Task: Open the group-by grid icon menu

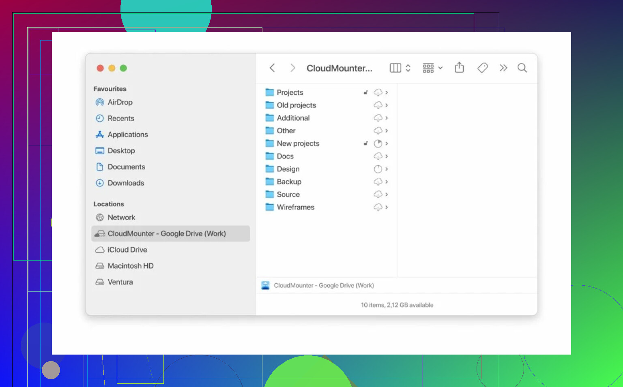Action: click(x=432, y=68)
